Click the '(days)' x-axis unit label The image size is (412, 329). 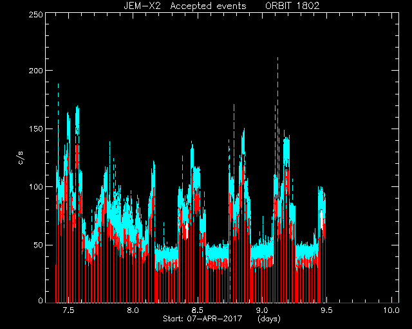(x=269, y=319)
